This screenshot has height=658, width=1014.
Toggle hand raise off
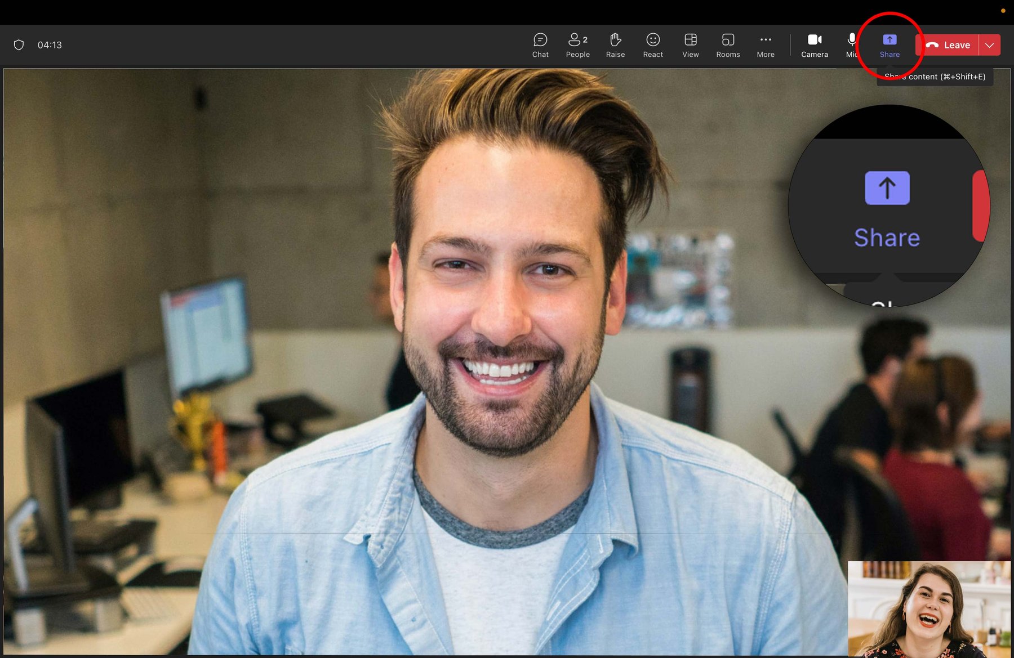tap(615, 44)
